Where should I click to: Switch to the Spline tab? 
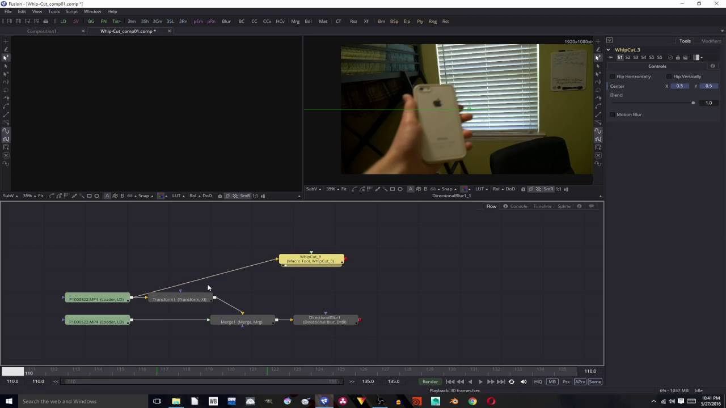point(564,206)
